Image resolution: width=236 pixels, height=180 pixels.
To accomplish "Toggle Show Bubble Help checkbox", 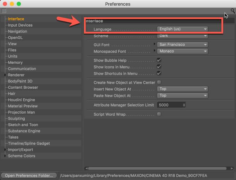I will point(159,60).
